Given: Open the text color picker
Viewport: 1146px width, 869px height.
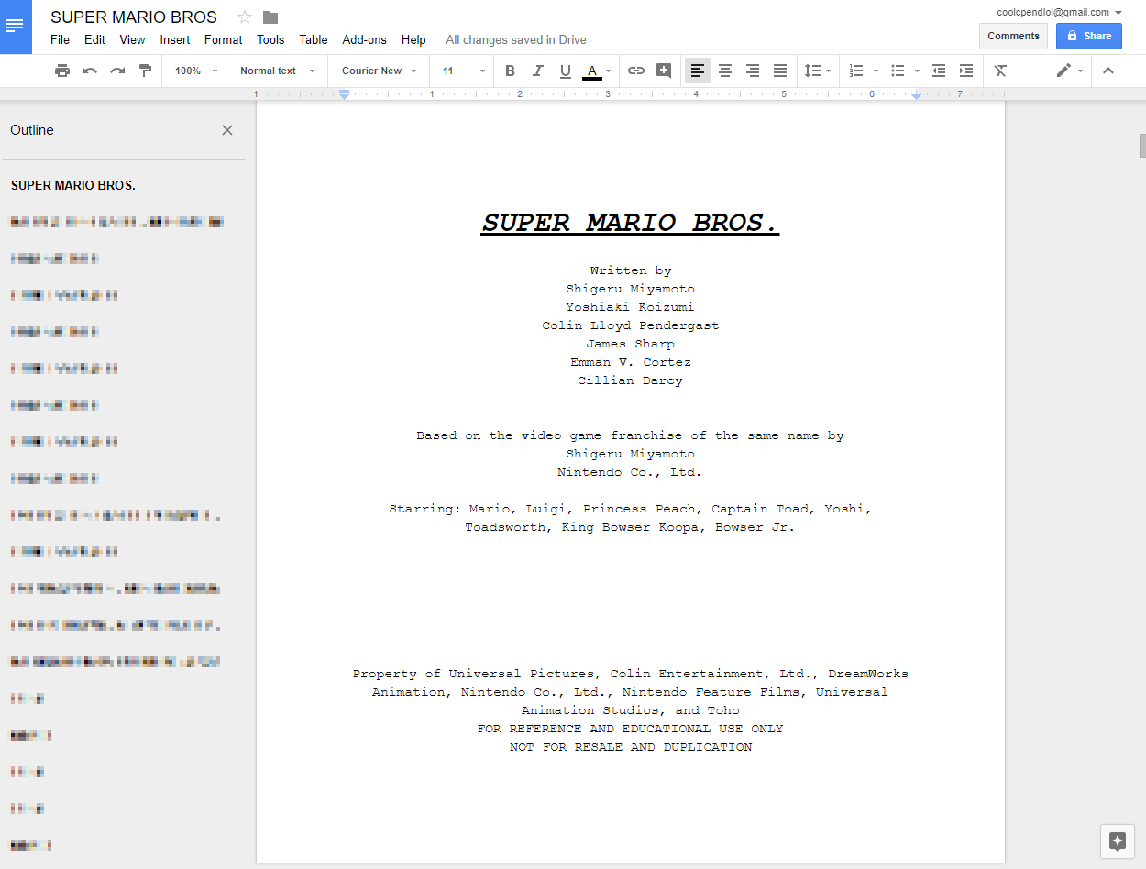Looking at the screenshot, I should (597, 71).
